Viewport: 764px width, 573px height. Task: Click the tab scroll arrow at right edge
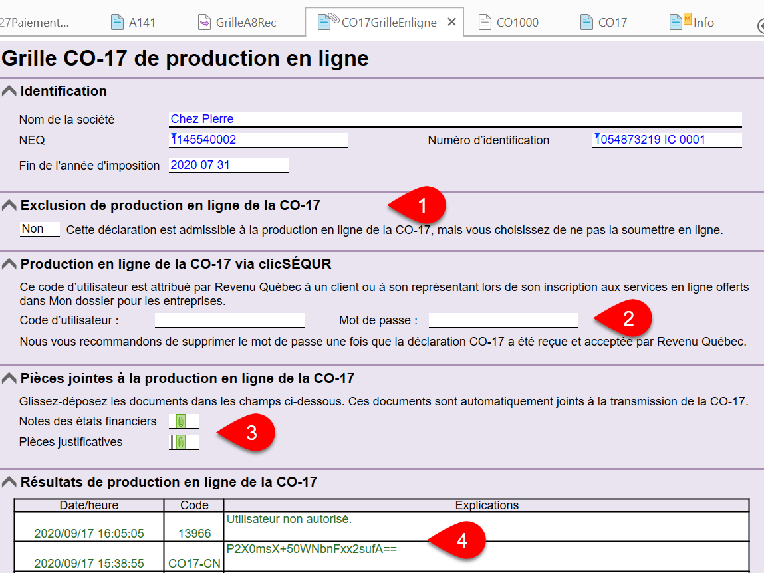click(761, 25)
